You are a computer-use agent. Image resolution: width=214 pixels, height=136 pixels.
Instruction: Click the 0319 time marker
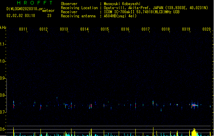pos(186,29)
